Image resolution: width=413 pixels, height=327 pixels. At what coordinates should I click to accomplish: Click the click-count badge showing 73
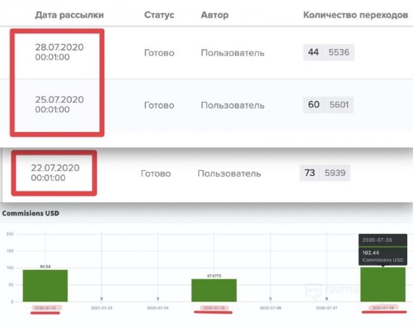tap(310, 172)
